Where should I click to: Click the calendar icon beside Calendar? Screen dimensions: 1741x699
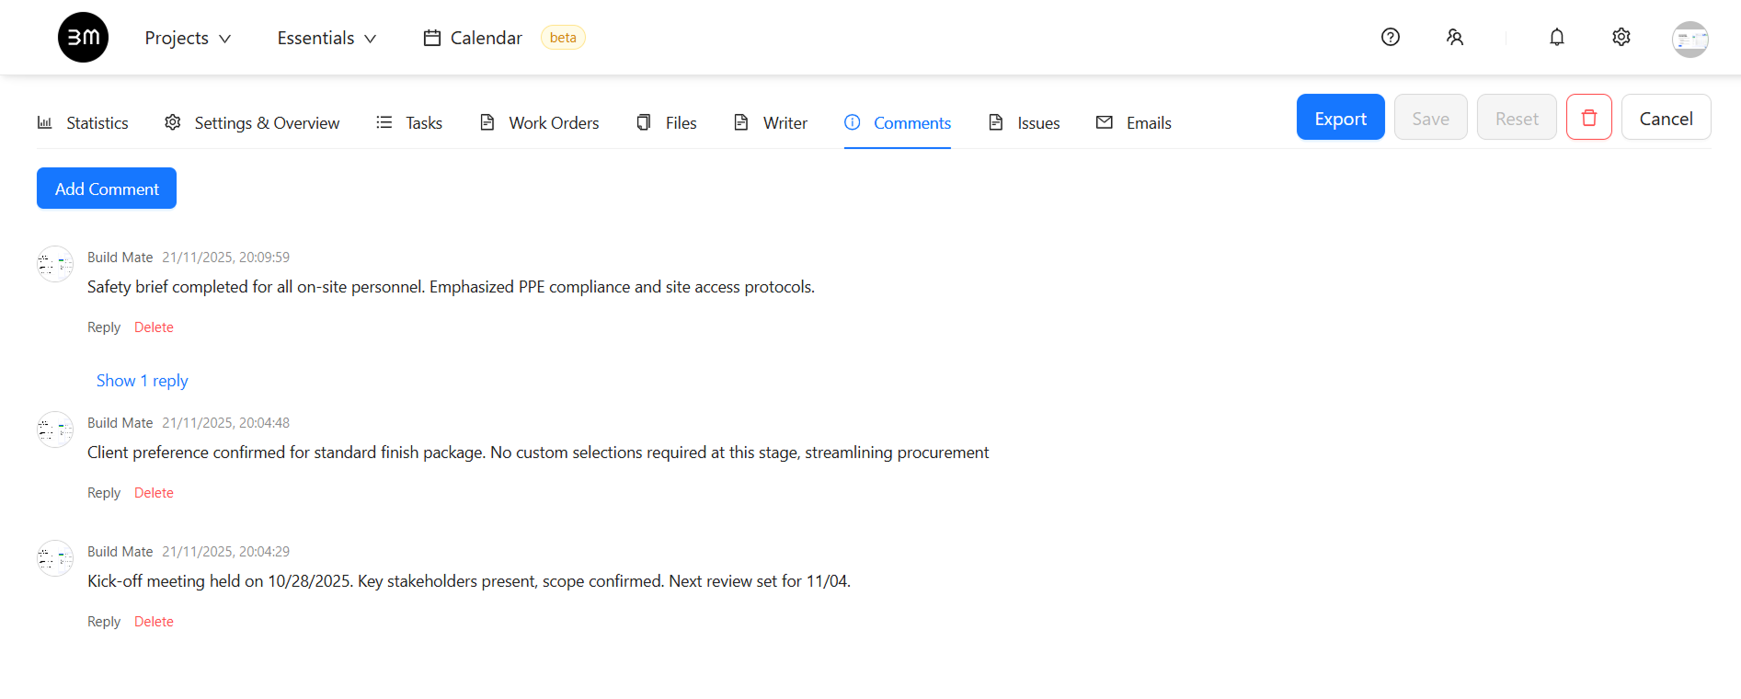[x=432, y=38]
